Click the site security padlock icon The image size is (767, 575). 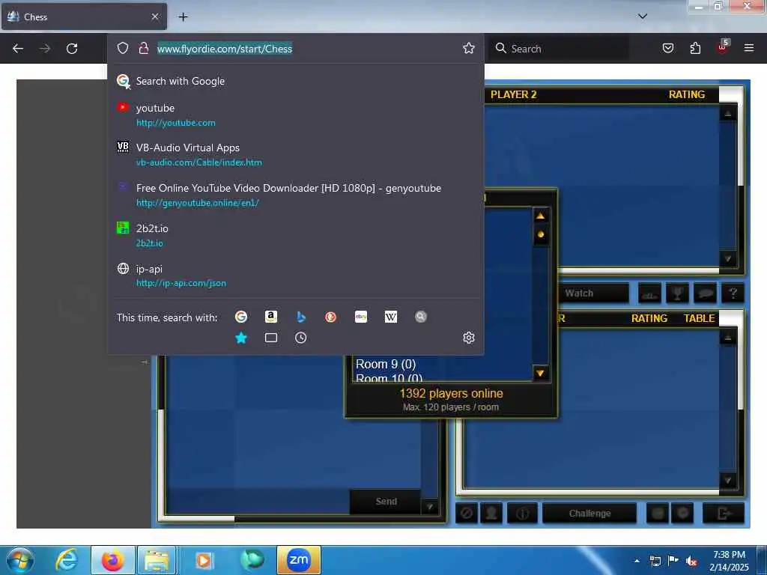tap(143, 48)
